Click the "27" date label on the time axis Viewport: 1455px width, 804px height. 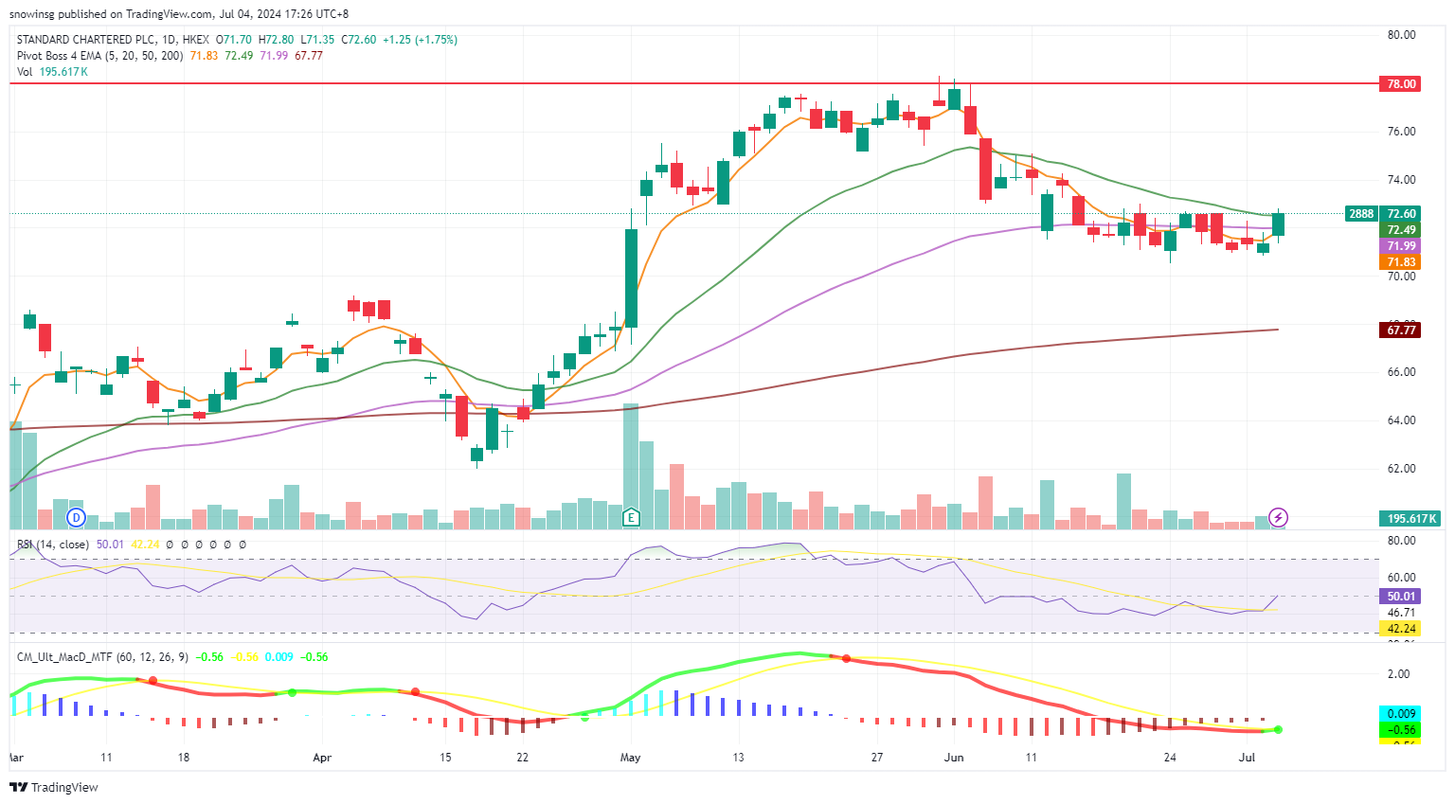(877, 758)
